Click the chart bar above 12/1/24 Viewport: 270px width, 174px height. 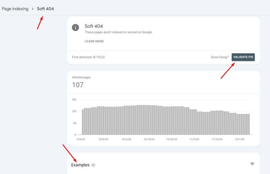(239, 124)
